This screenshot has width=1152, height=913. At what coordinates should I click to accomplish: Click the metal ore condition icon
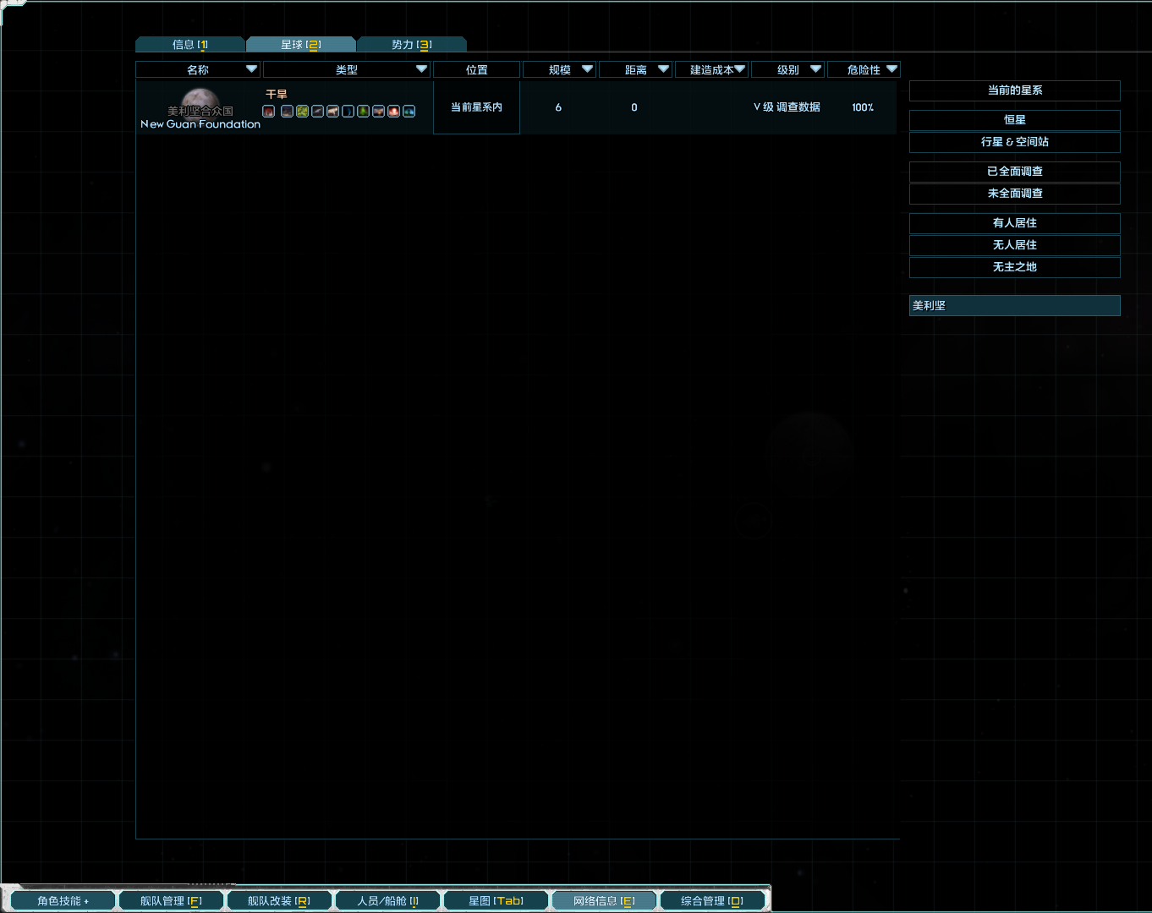click(x=317, y=111)
